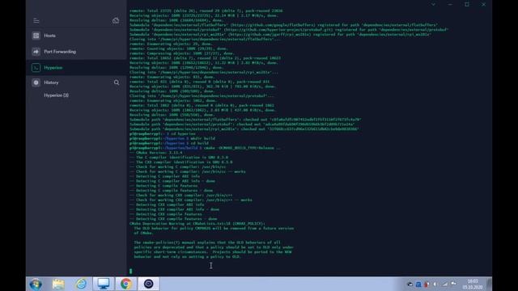Switch to the Hyperion terminal tab
518x291 pixels.
(76, 68)
